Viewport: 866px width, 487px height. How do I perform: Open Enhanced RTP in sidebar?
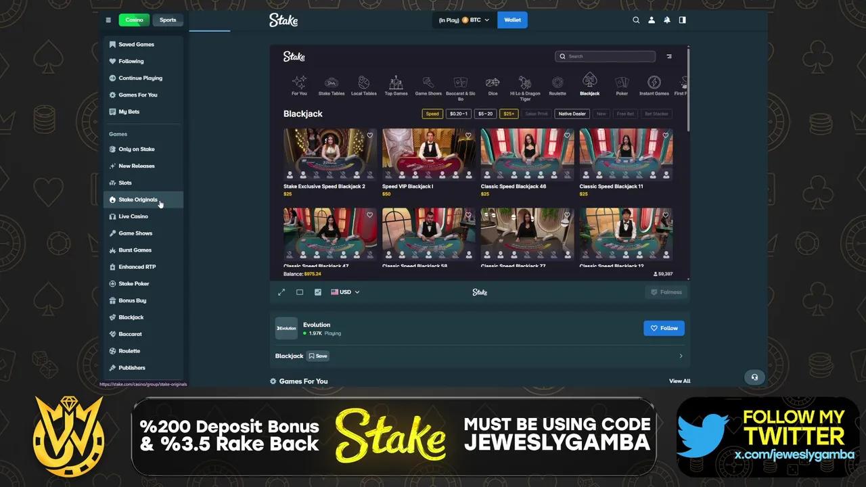click(x=143, y=266)
